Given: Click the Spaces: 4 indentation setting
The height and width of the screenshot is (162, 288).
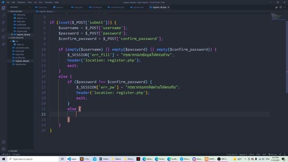Looking at the screenshot, I should pos(243,154).
